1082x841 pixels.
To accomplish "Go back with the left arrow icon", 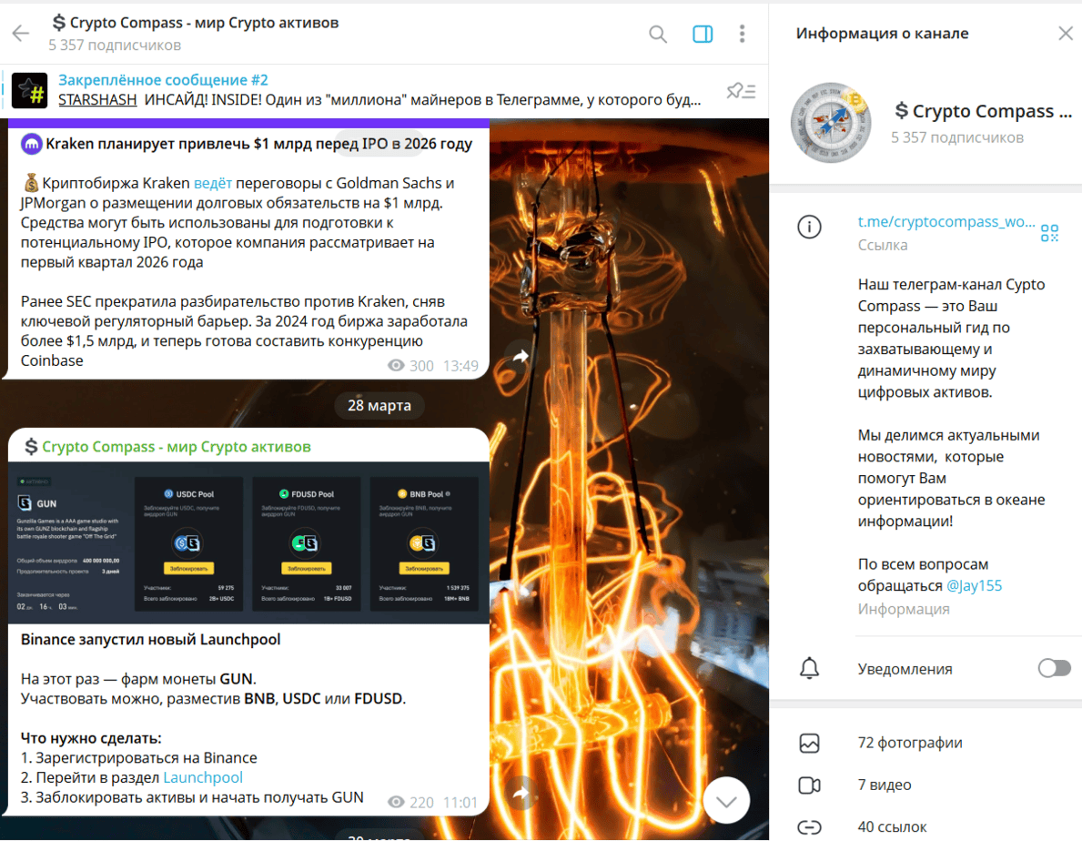I will coord(21,33).
